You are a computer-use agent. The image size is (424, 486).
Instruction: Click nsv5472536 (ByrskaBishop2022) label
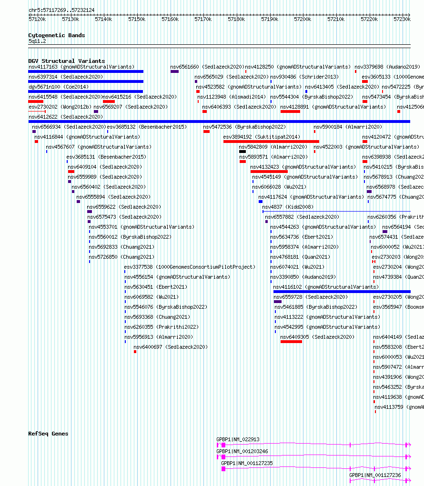(244, 127)
